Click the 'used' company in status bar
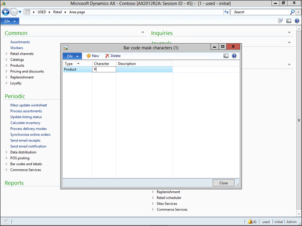Viewport: 302px width, 226px height. click(x=266, y=222)
